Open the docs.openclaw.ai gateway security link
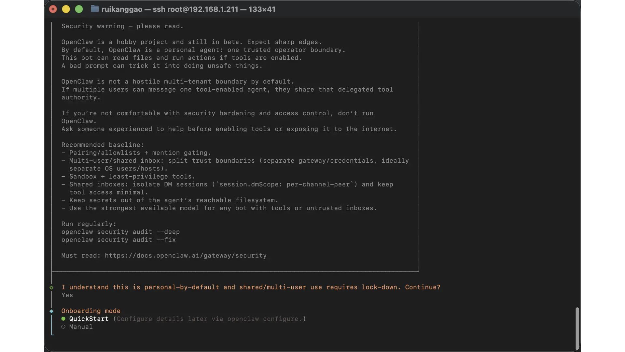The image size is (625, 352). tap(186, 256)
